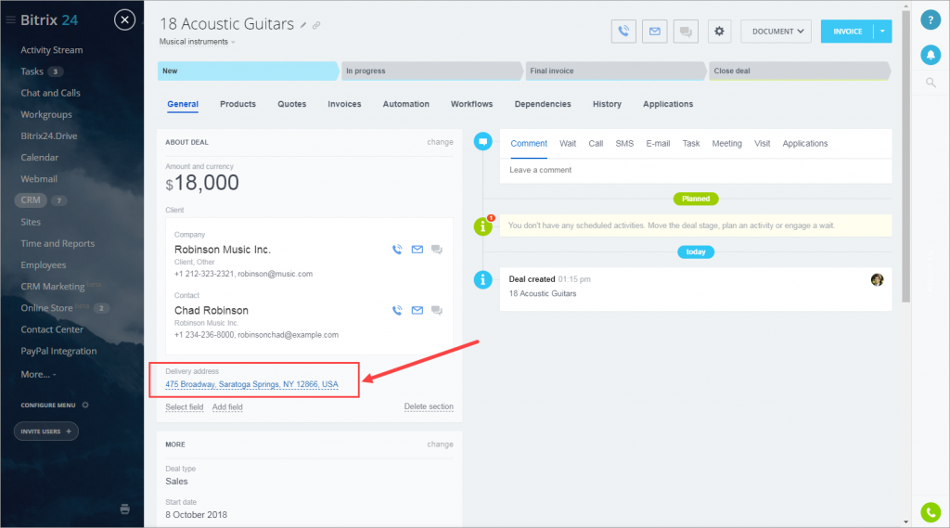
Task: Open Online Store in sidebar
Action: coord(46,308)
